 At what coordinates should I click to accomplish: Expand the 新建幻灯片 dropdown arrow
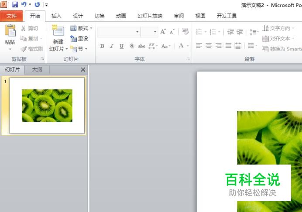[x=67, y=49]
